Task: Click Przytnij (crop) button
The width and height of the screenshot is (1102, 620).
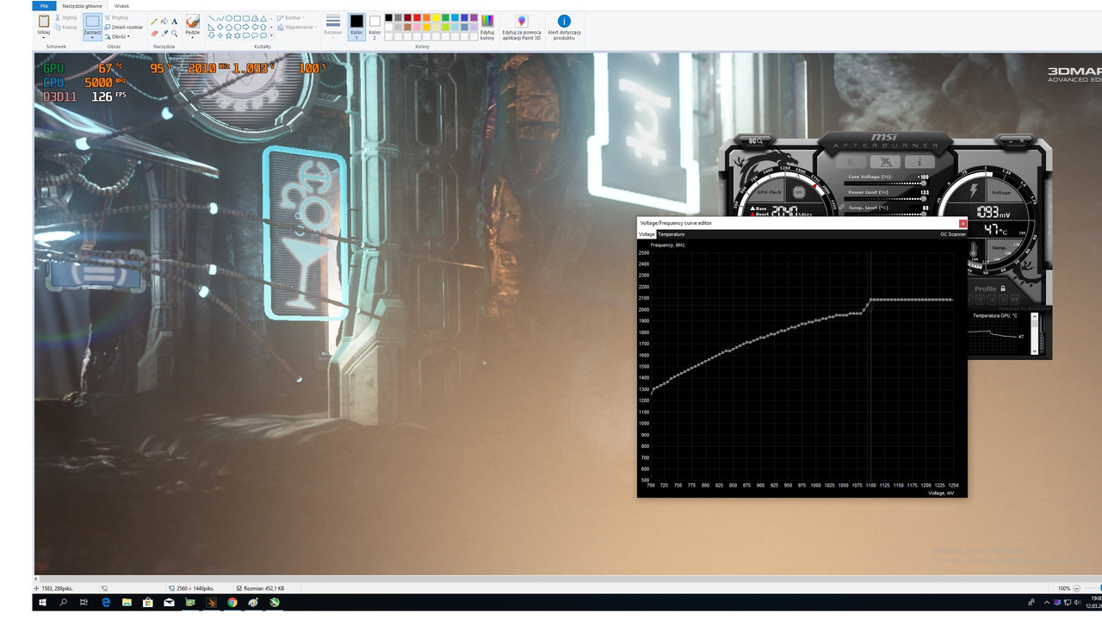Action: pyautogui.click(x=116, y=18)
